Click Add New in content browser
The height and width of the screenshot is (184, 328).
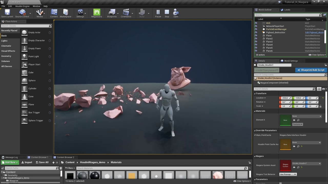coord(10,162)
